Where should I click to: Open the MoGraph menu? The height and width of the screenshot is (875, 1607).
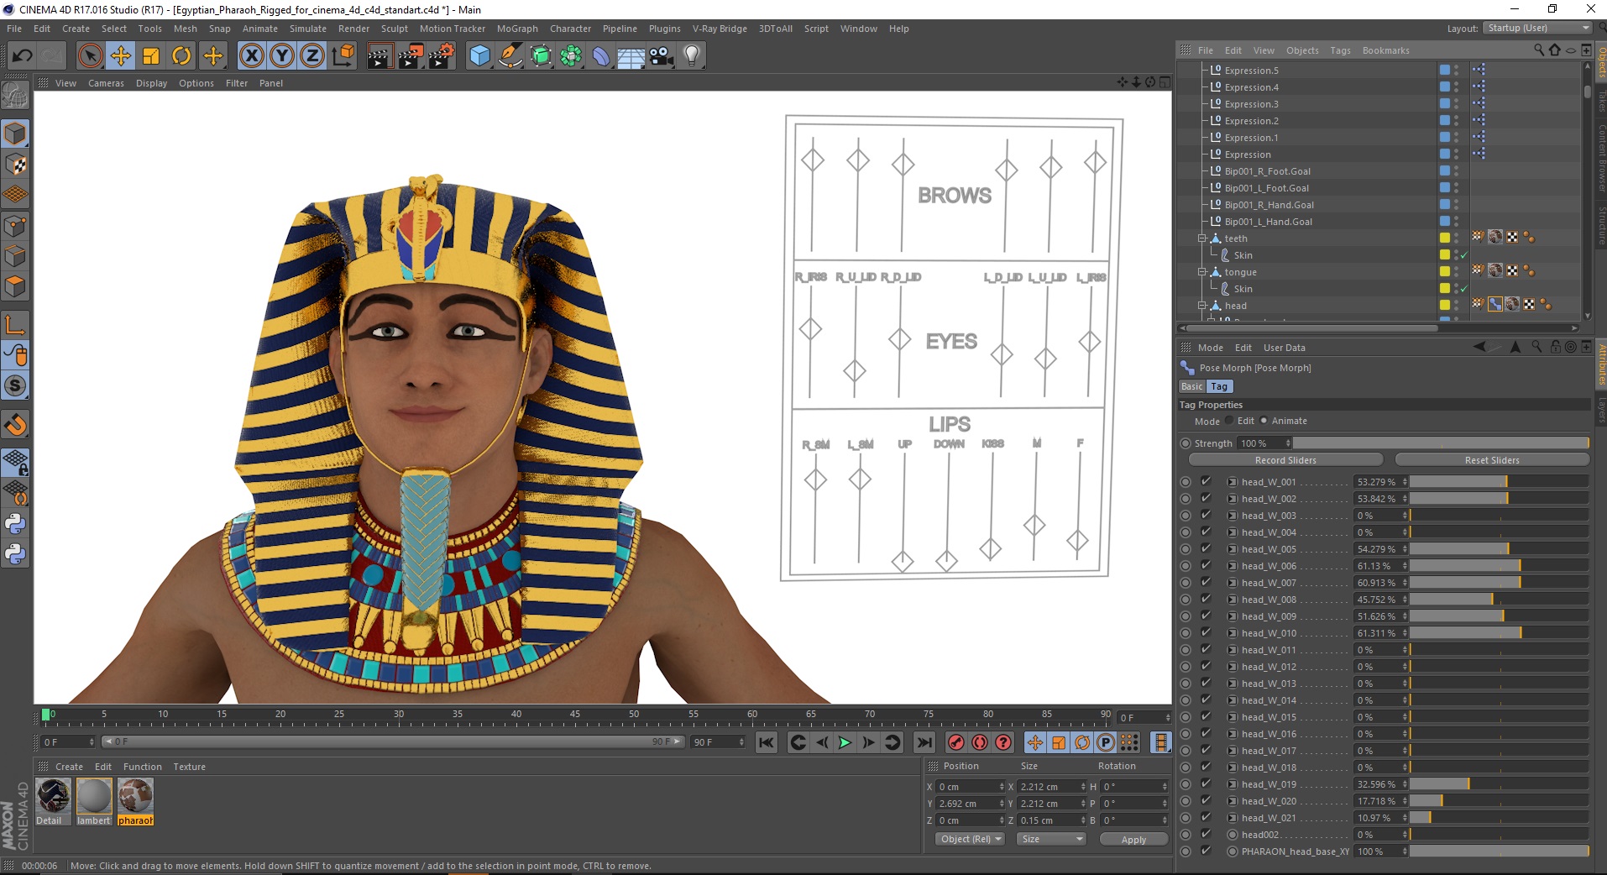tap(517, 29)
